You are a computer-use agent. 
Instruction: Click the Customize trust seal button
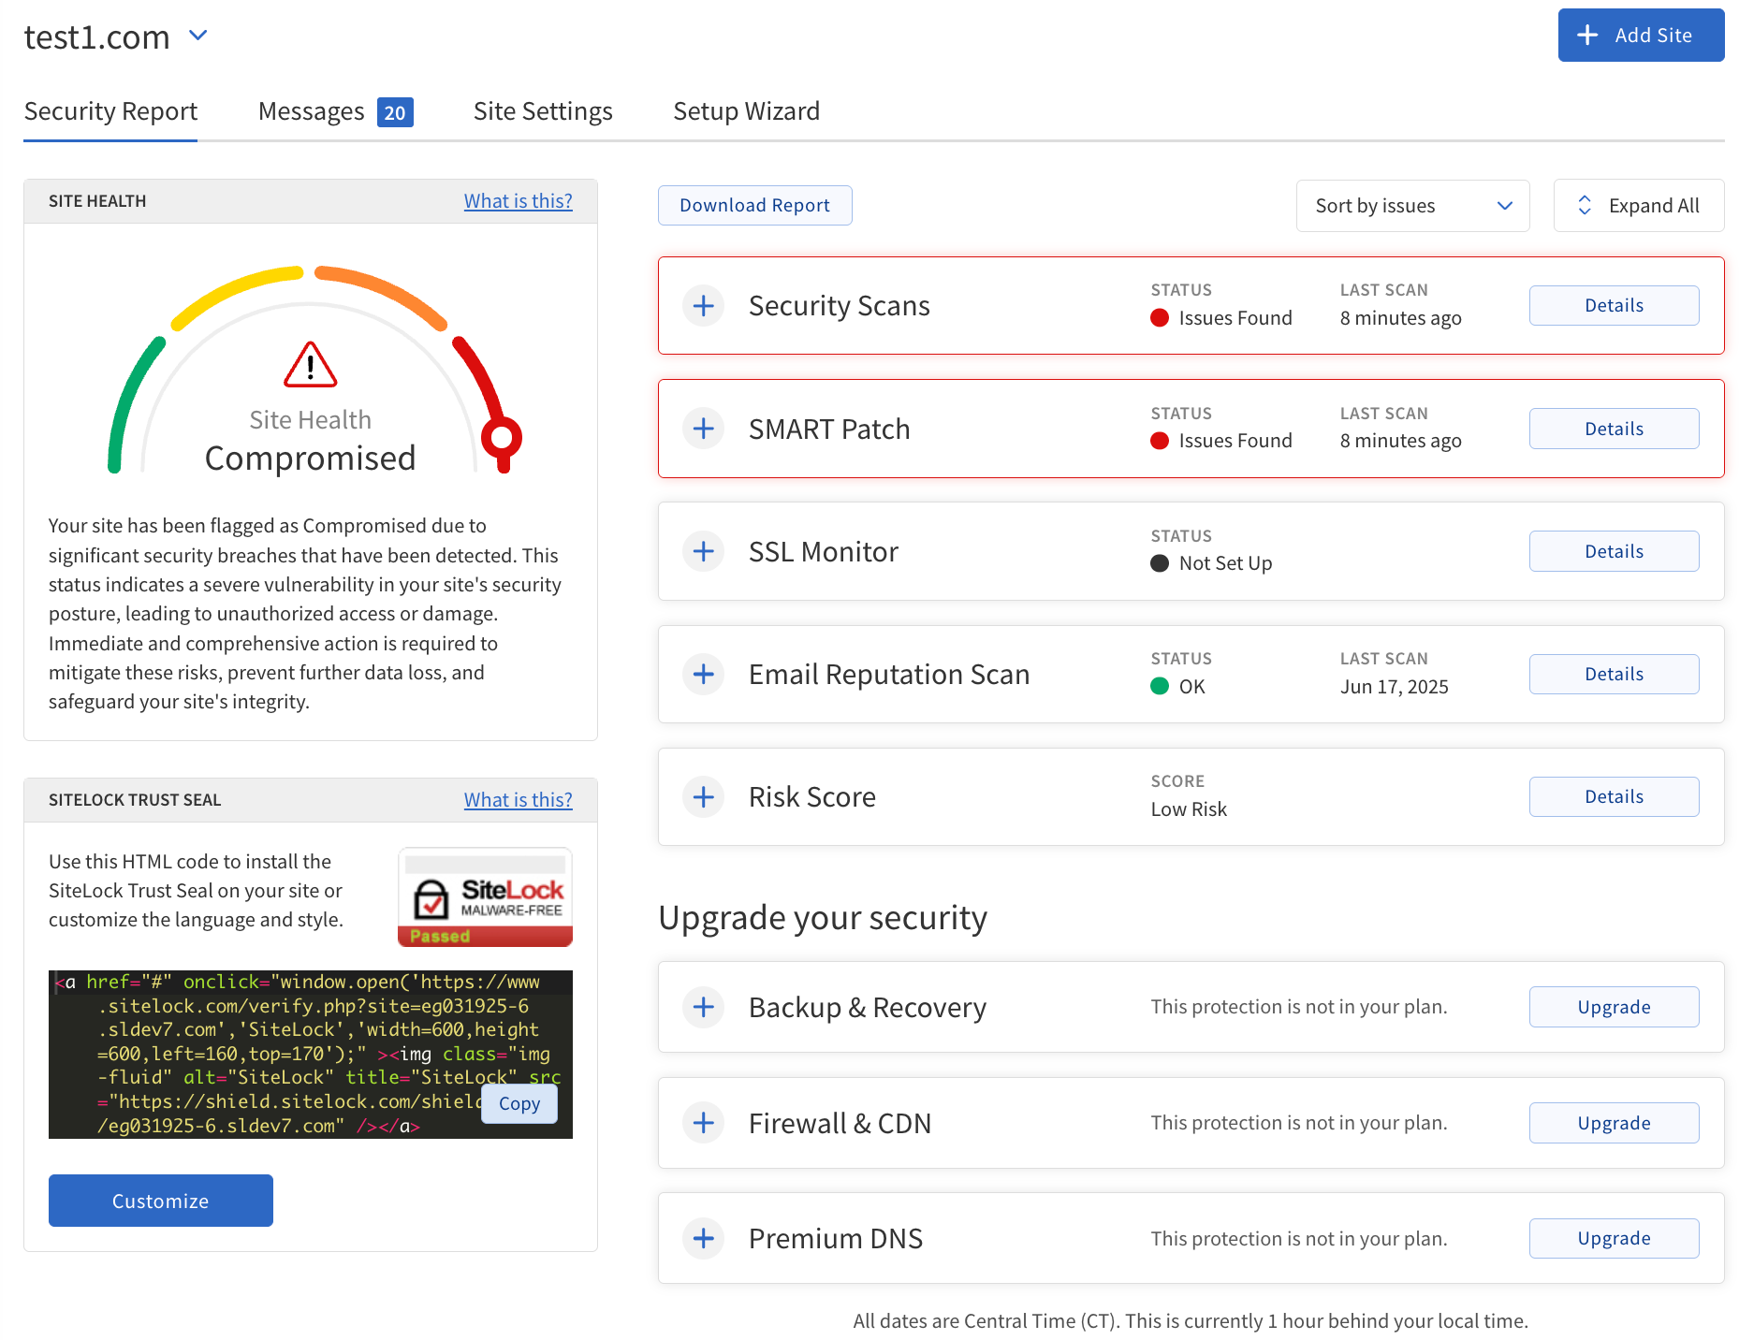(161, 1201)
